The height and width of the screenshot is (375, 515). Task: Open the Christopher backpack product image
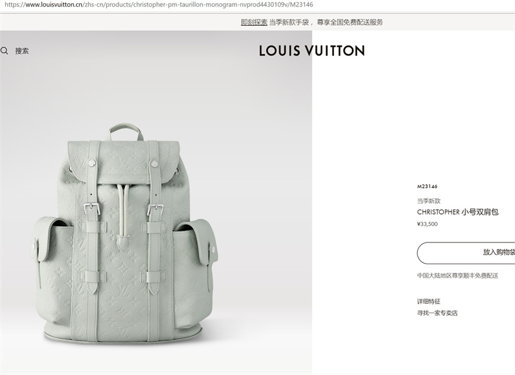126,233
